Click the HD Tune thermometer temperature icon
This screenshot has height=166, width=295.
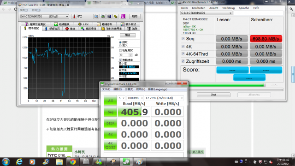coord(74,17)
